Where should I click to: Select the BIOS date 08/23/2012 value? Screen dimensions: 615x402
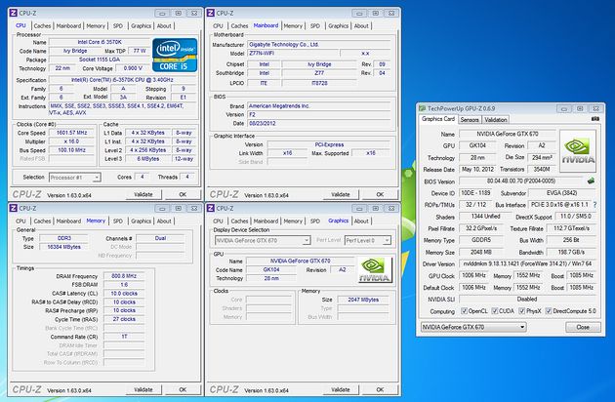coord(318,123)
